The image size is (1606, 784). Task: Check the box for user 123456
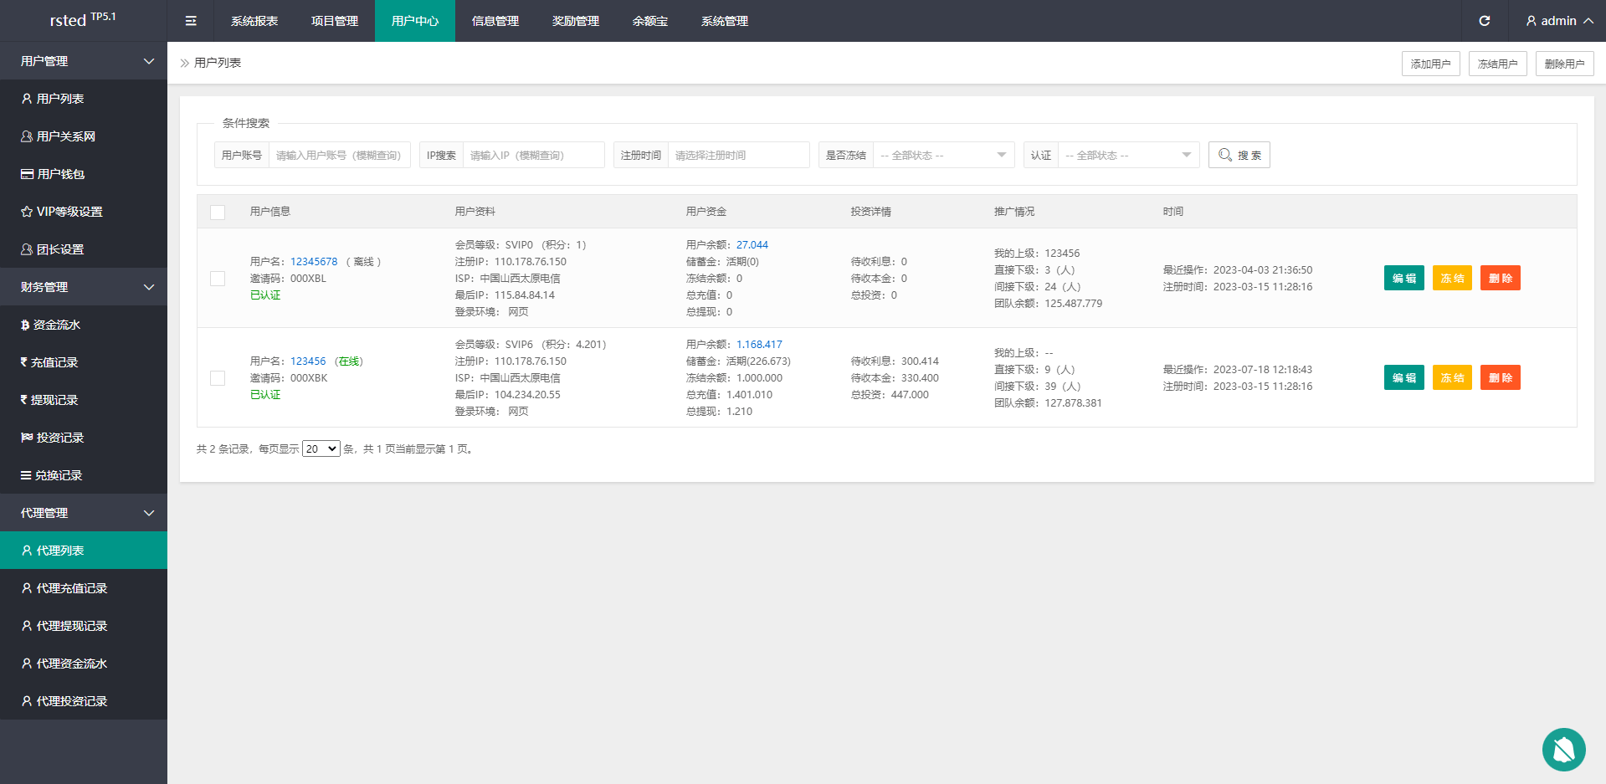[218, 378]
